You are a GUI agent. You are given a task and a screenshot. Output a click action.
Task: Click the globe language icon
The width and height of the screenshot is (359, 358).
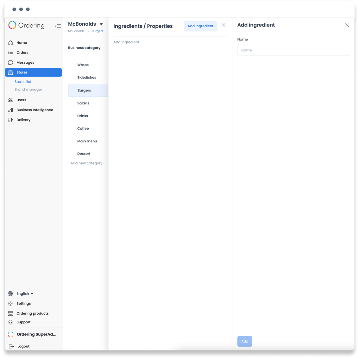[x=10, y=293]
